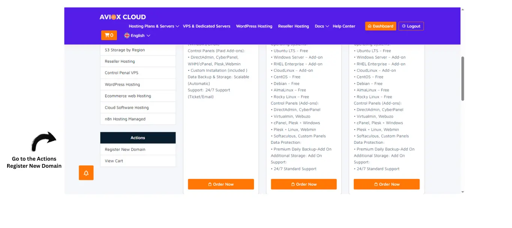Open Dashboard with the home icon
This screenshot has height=228, width=512.
(380, 26)
